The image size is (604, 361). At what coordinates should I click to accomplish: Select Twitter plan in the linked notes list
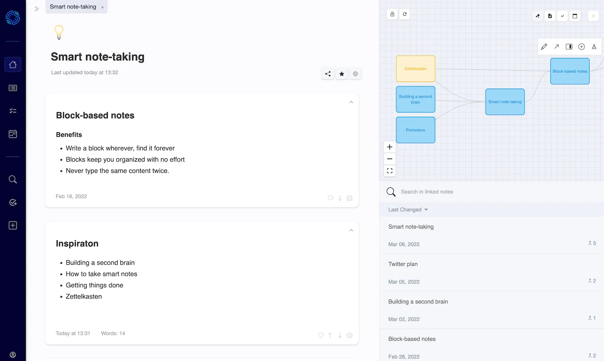(x=403, y=264)
